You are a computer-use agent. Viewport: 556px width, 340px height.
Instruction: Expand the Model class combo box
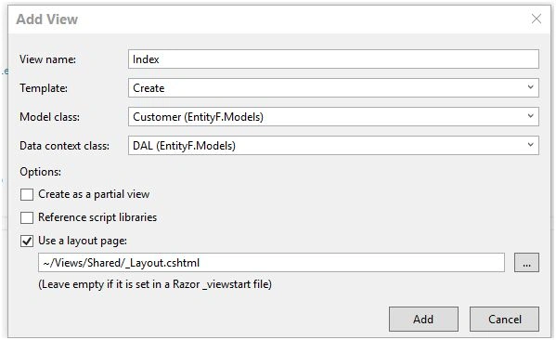333,117
